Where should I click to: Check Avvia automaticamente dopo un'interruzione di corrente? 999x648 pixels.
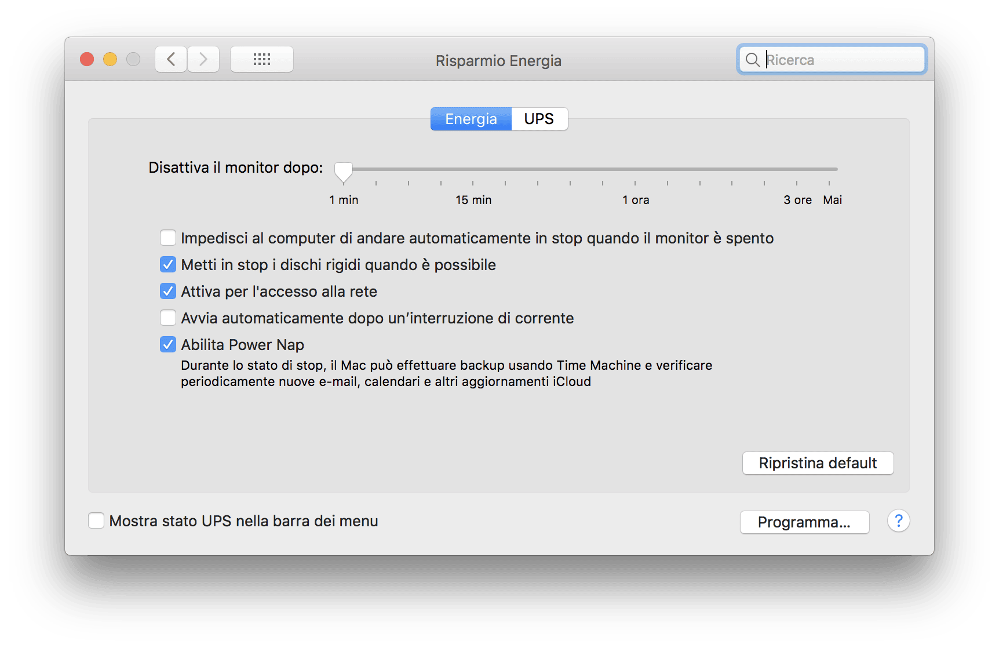pos(168,318)
